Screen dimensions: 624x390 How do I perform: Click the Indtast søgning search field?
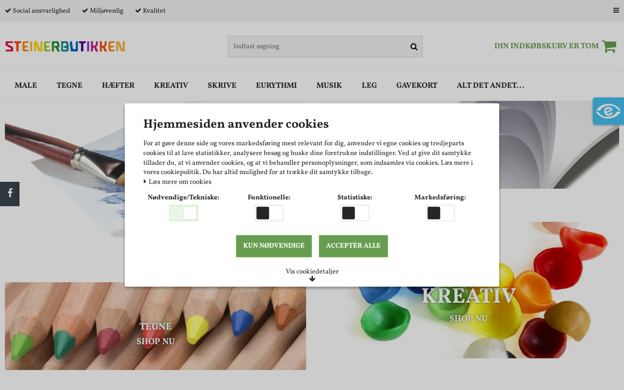pos(318,47)
